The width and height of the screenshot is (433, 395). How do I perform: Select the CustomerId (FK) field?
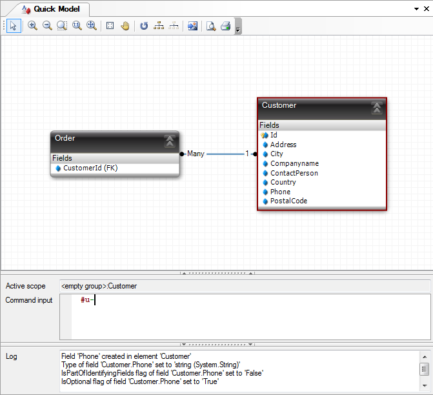(x=90, y=168)
